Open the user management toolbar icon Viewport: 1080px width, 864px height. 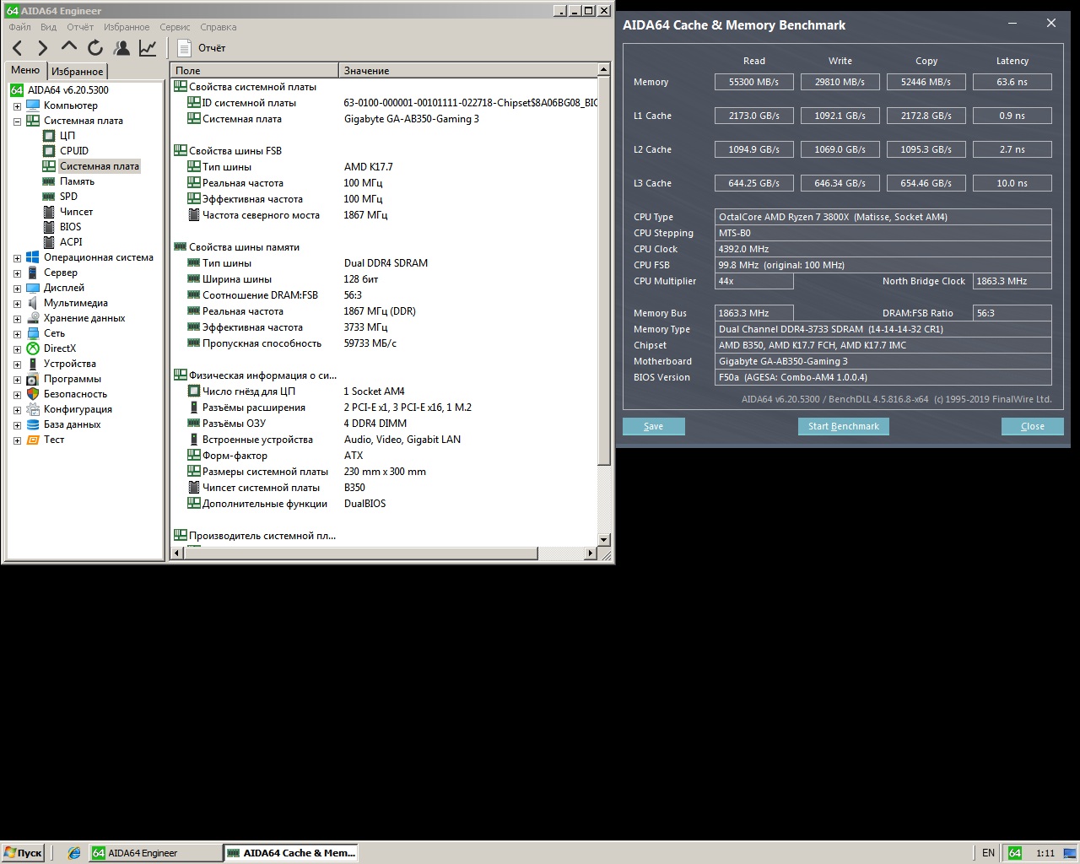pyautogui.click(x=121, y=48)
